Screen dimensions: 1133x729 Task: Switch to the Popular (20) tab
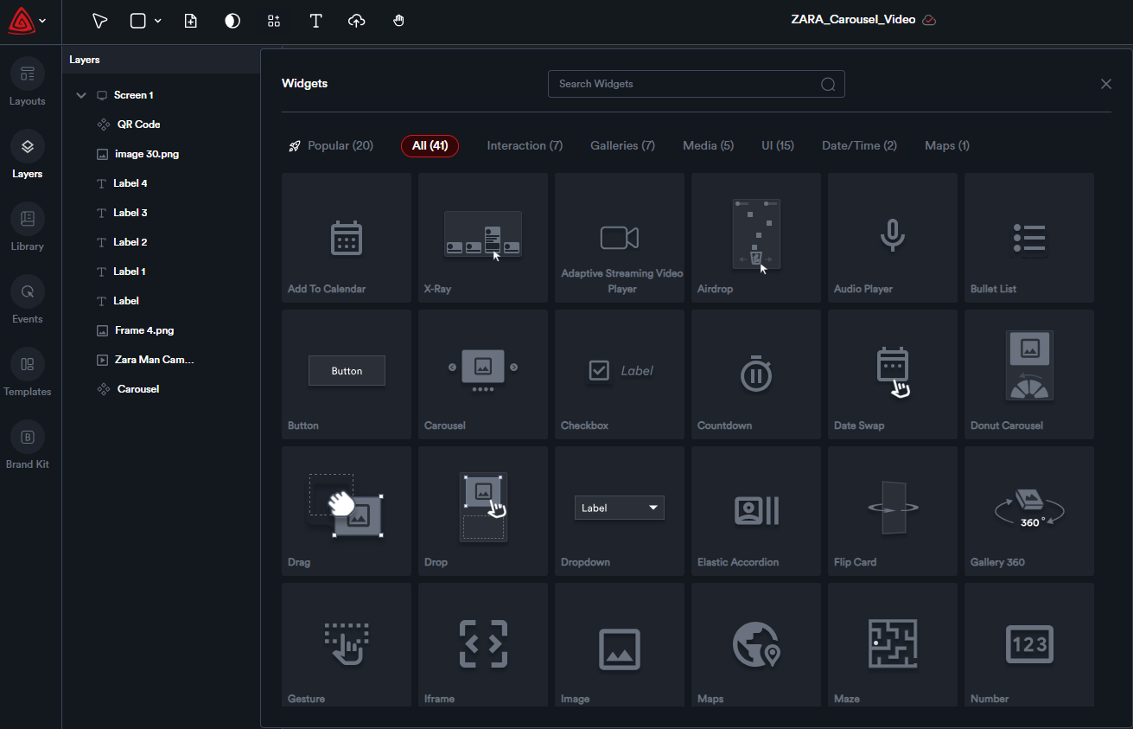click(331, 145)
